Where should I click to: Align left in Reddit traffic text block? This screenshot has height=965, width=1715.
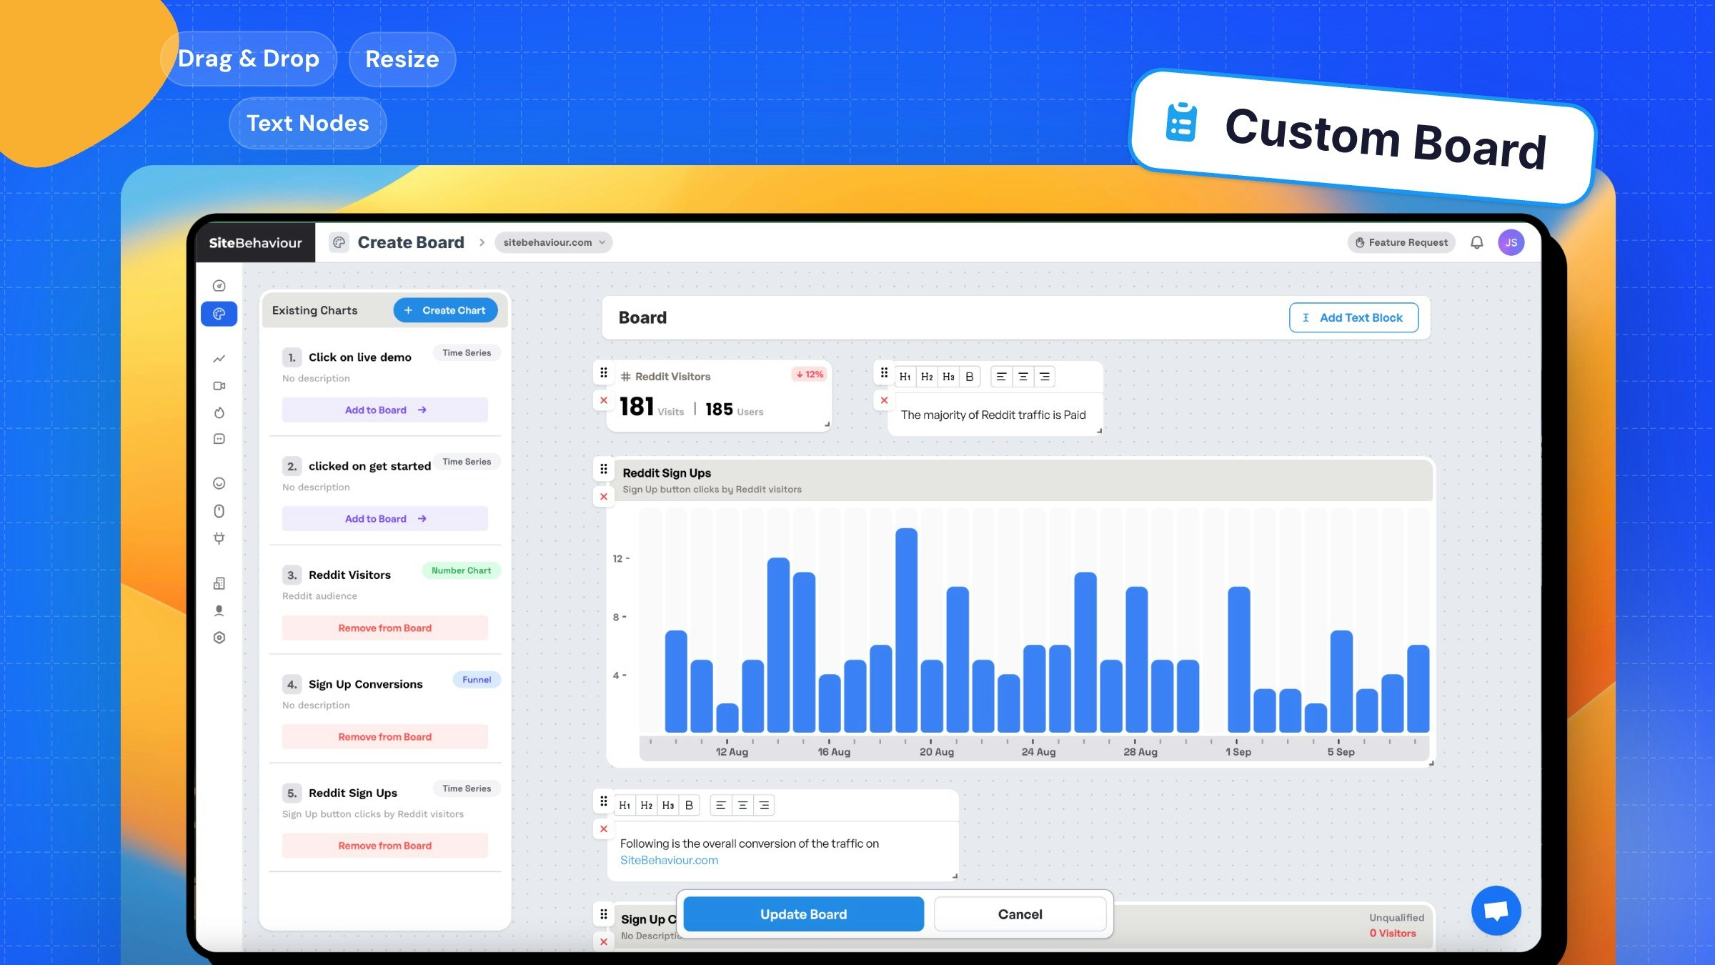coord(1001,377)
